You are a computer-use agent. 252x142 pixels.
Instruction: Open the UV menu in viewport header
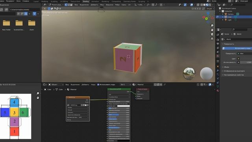(x=129, y=5)
